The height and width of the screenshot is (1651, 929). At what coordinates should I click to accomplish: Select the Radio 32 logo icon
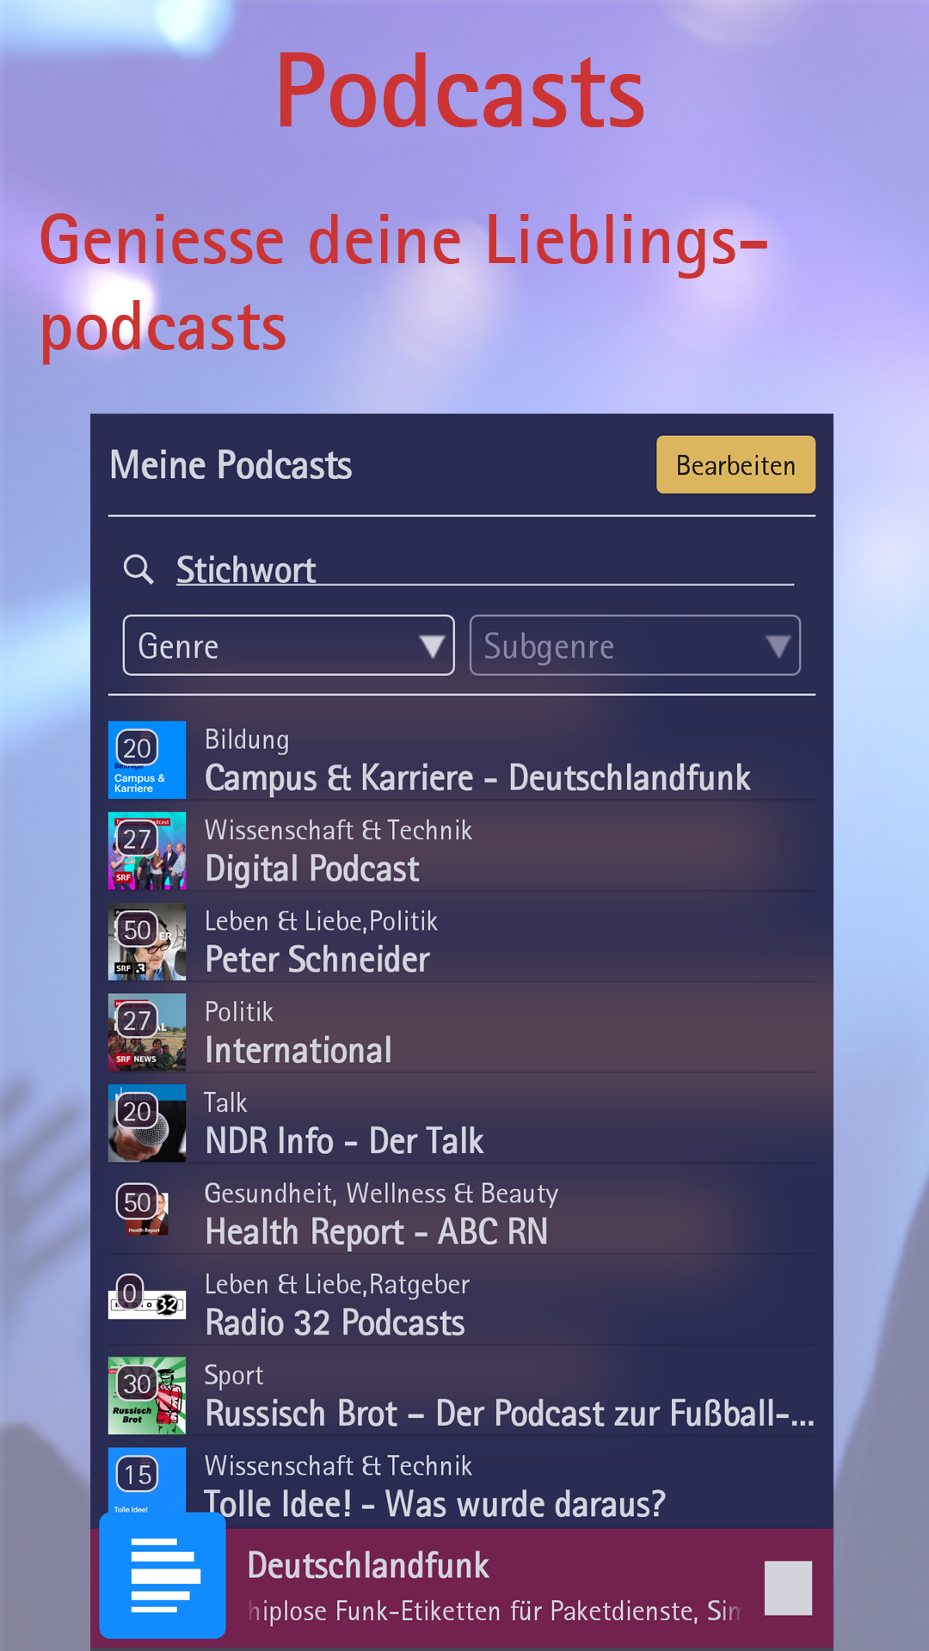[x=147, y=1304]
